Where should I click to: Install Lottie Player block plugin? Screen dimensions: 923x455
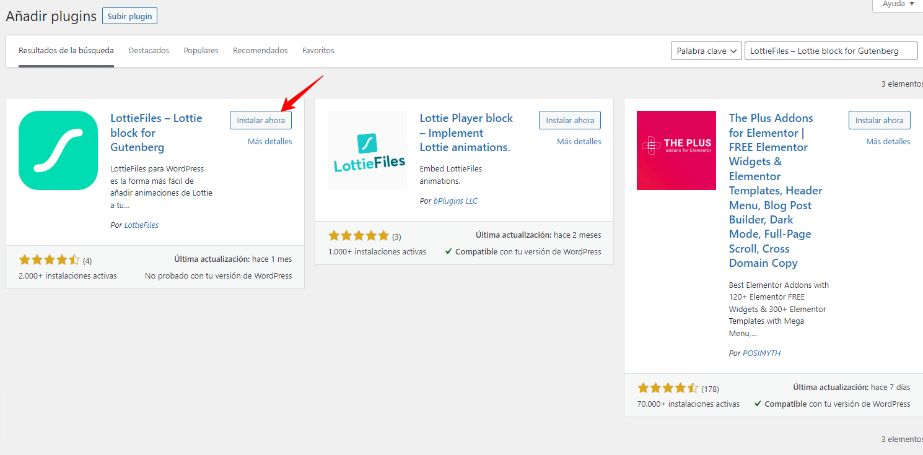[x=570, y=120]
